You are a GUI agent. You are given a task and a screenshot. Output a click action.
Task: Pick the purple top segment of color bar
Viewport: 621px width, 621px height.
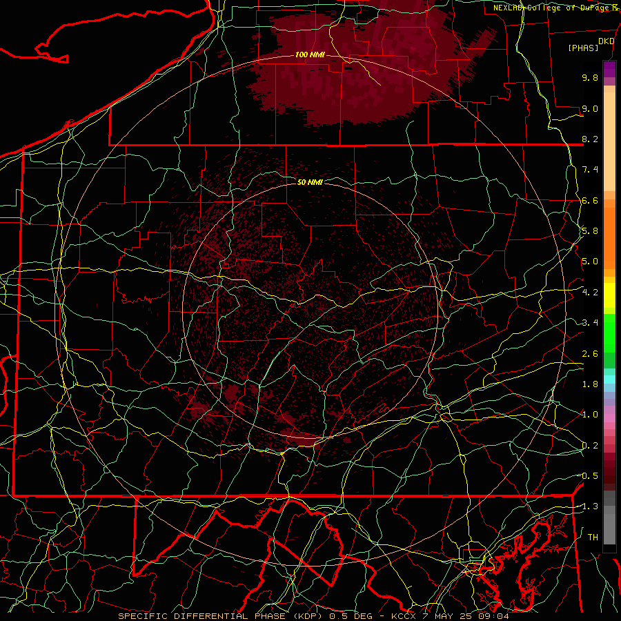609,69
